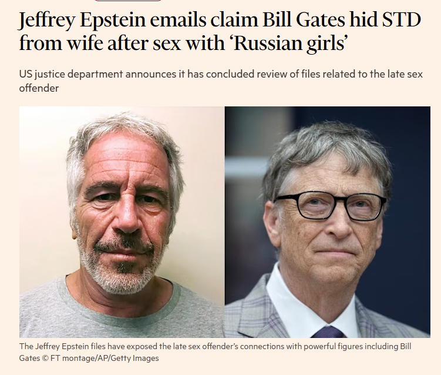Click the copyright symbol in the caption
The height and width of the screenshot is (375, 441).
point(46,357)
